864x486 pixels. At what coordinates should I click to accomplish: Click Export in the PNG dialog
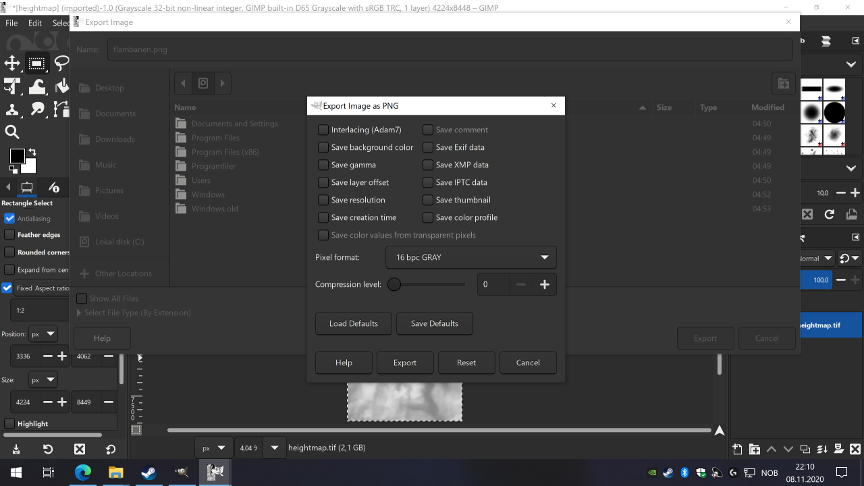(x=405, y=362)
